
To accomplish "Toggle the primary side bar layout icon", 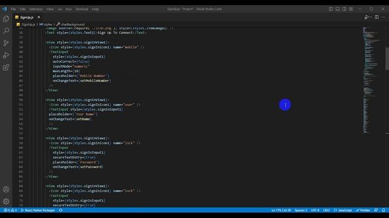I will (331, 9).
